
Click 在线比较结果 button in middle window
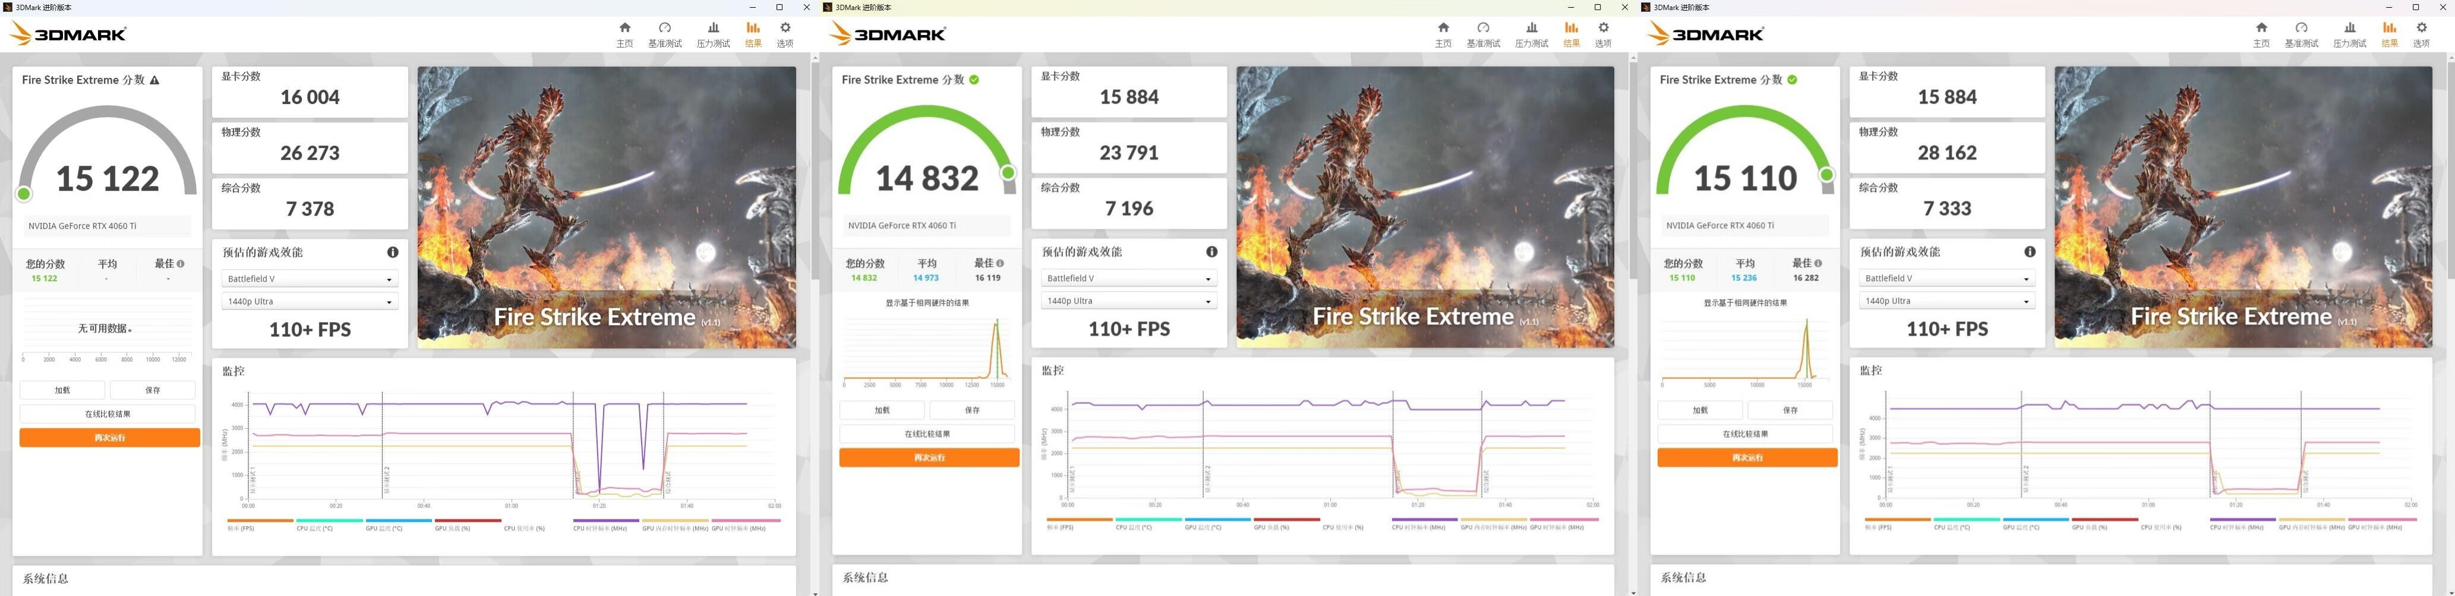point(928,434)
